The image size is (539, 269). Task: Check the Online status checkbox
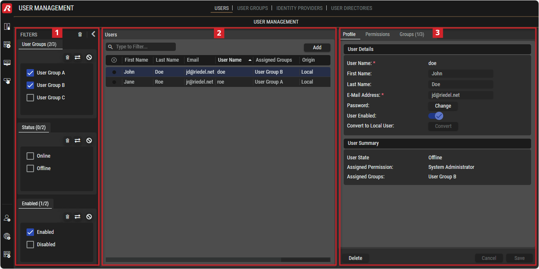pos(30,156)
